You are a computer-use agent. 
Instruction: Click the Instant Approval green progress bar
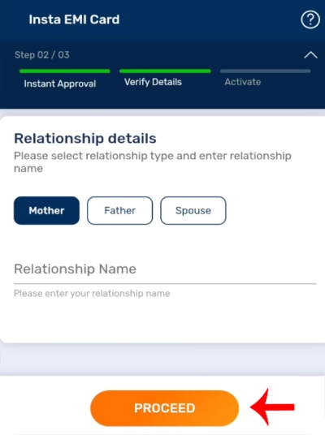click(65, 71)
